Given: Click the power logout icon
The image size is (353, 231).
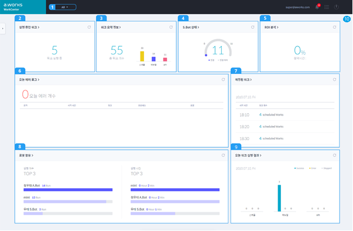Looking at the screenshot, I should click(336, 7).
